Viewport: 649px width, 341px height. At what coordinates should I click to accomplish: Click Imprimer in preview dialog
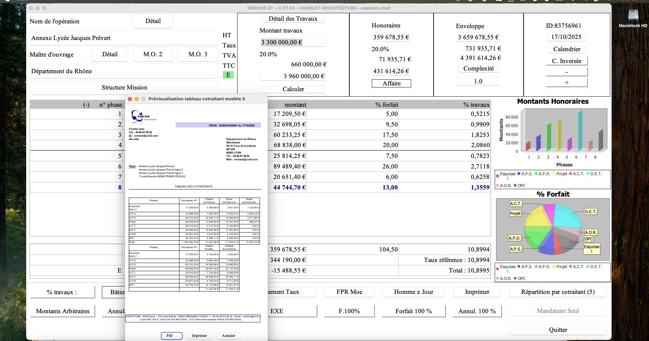coord(199,336)
